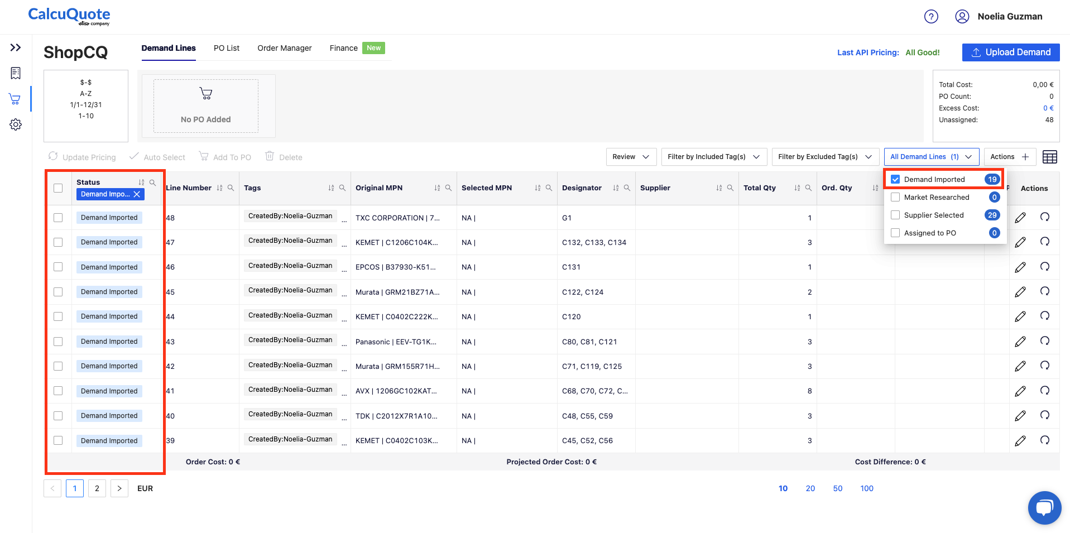Click Add To PO in the toolbar

coord(225,157)
